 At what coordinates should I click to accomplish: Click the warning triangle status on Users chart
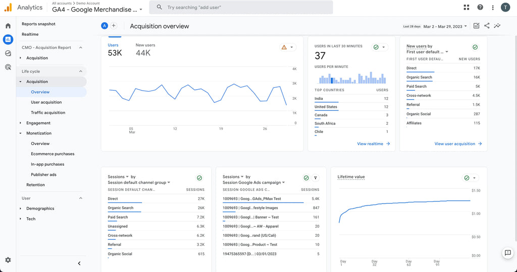tap(284, 47)
